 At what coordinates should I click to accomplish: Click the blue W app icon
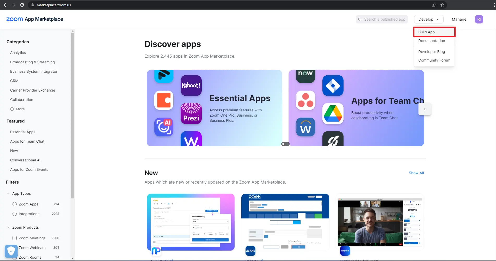pos(305,127)
